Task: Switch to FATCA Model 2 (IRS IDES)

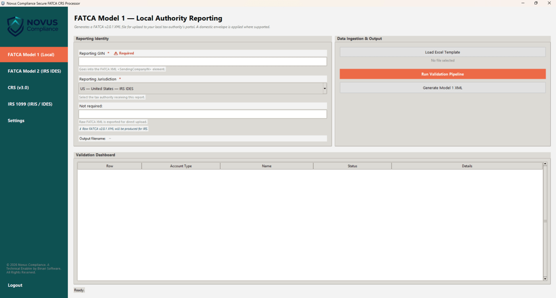Action: pos(34,71)
